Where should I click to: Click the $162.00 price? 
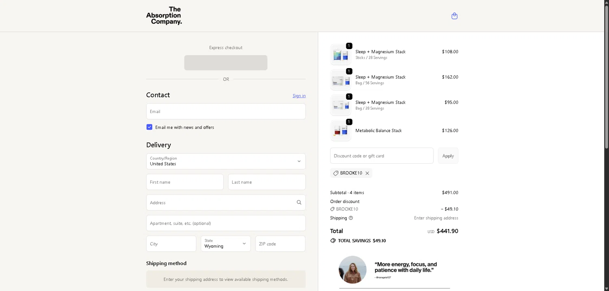(450, 77)
